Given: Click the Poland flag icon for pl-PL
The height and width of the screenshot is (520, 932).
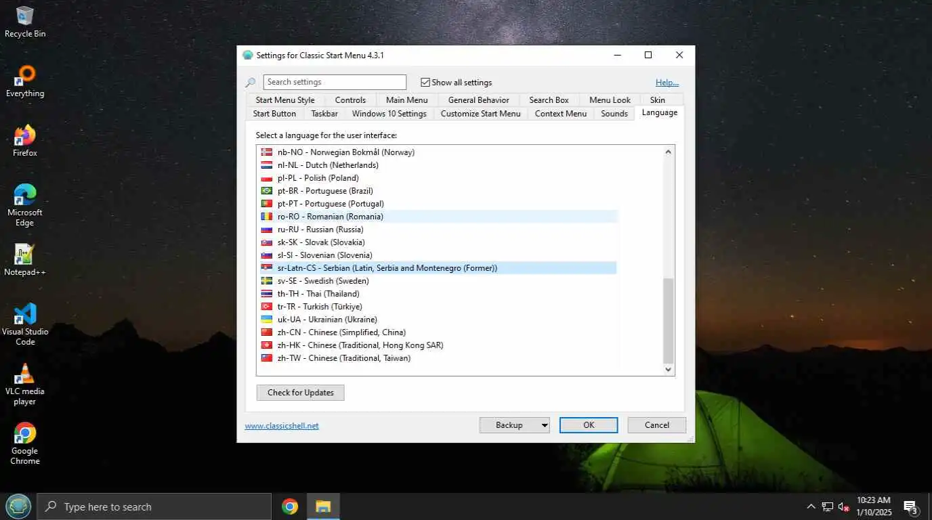Looking at the screenshot, I should [267, 178].
